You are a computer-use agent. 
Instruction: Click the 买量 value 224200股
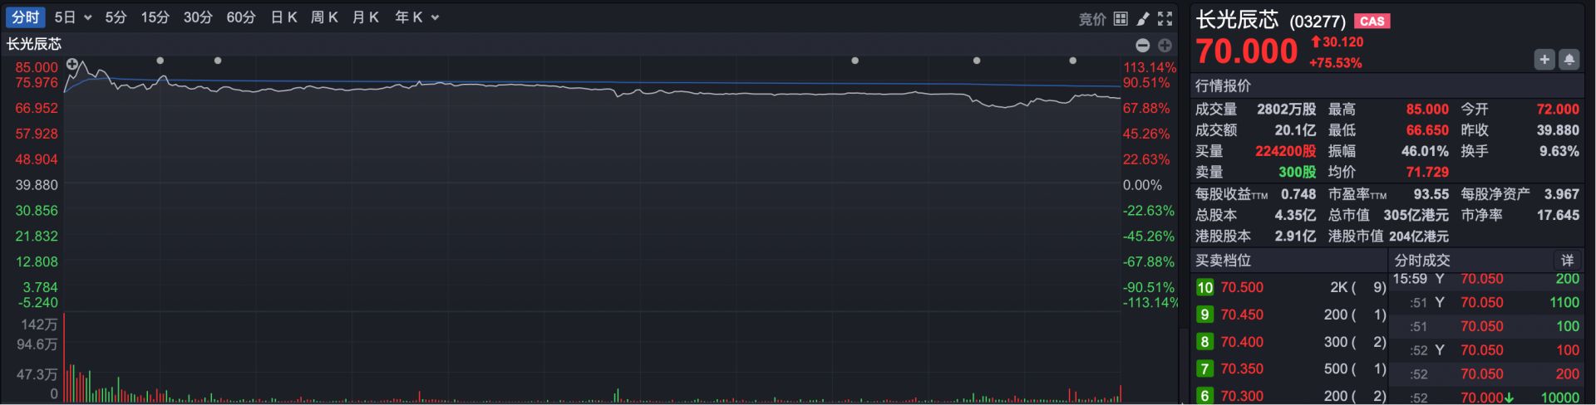(1286, 152)
